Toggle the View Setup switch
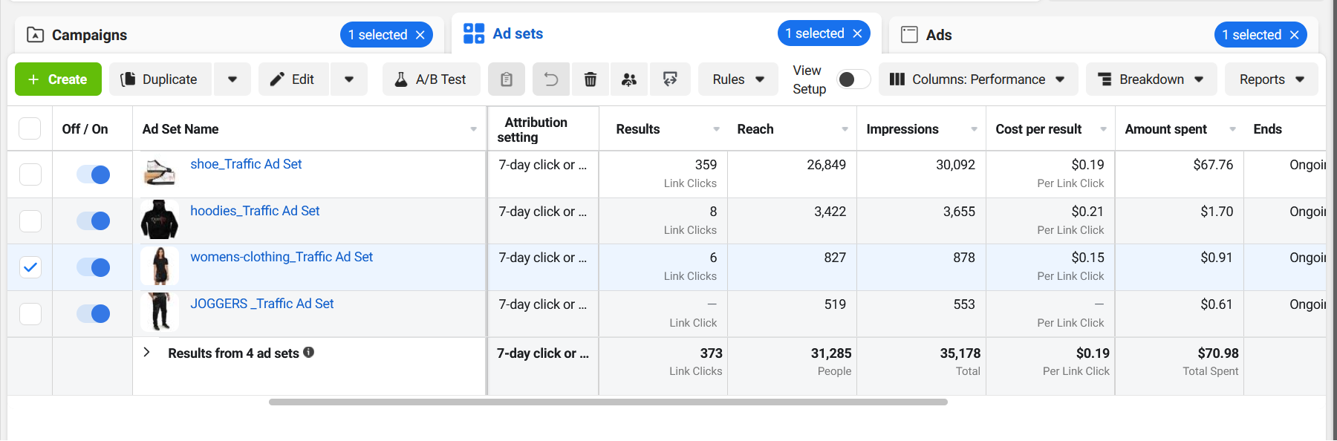The height and width of the screenshot is (441, 1337). pyautogui.click(x=853, y=79)
